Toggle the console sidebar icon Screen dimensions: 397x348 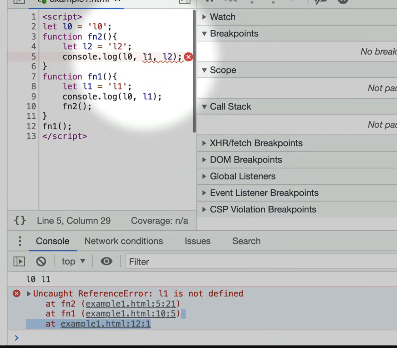pos(19,262)
